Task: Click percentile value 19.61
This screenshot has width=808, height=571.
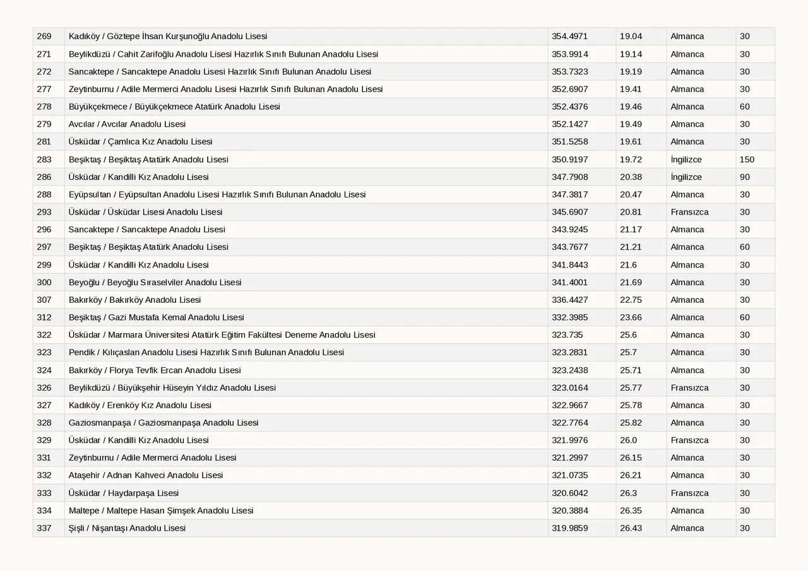Action: pos(641,142)
